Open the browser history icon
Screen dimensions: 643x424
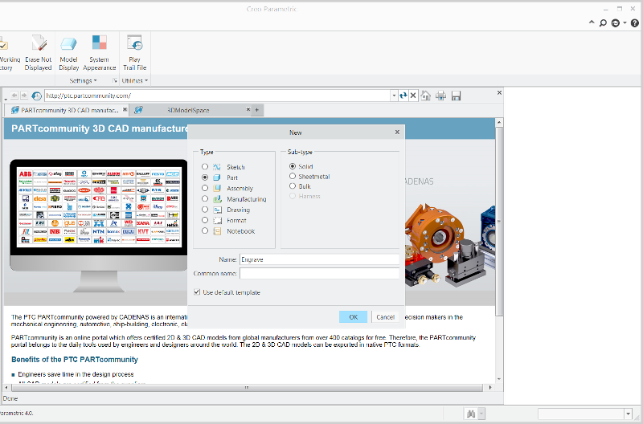click(x=36, y=96)
